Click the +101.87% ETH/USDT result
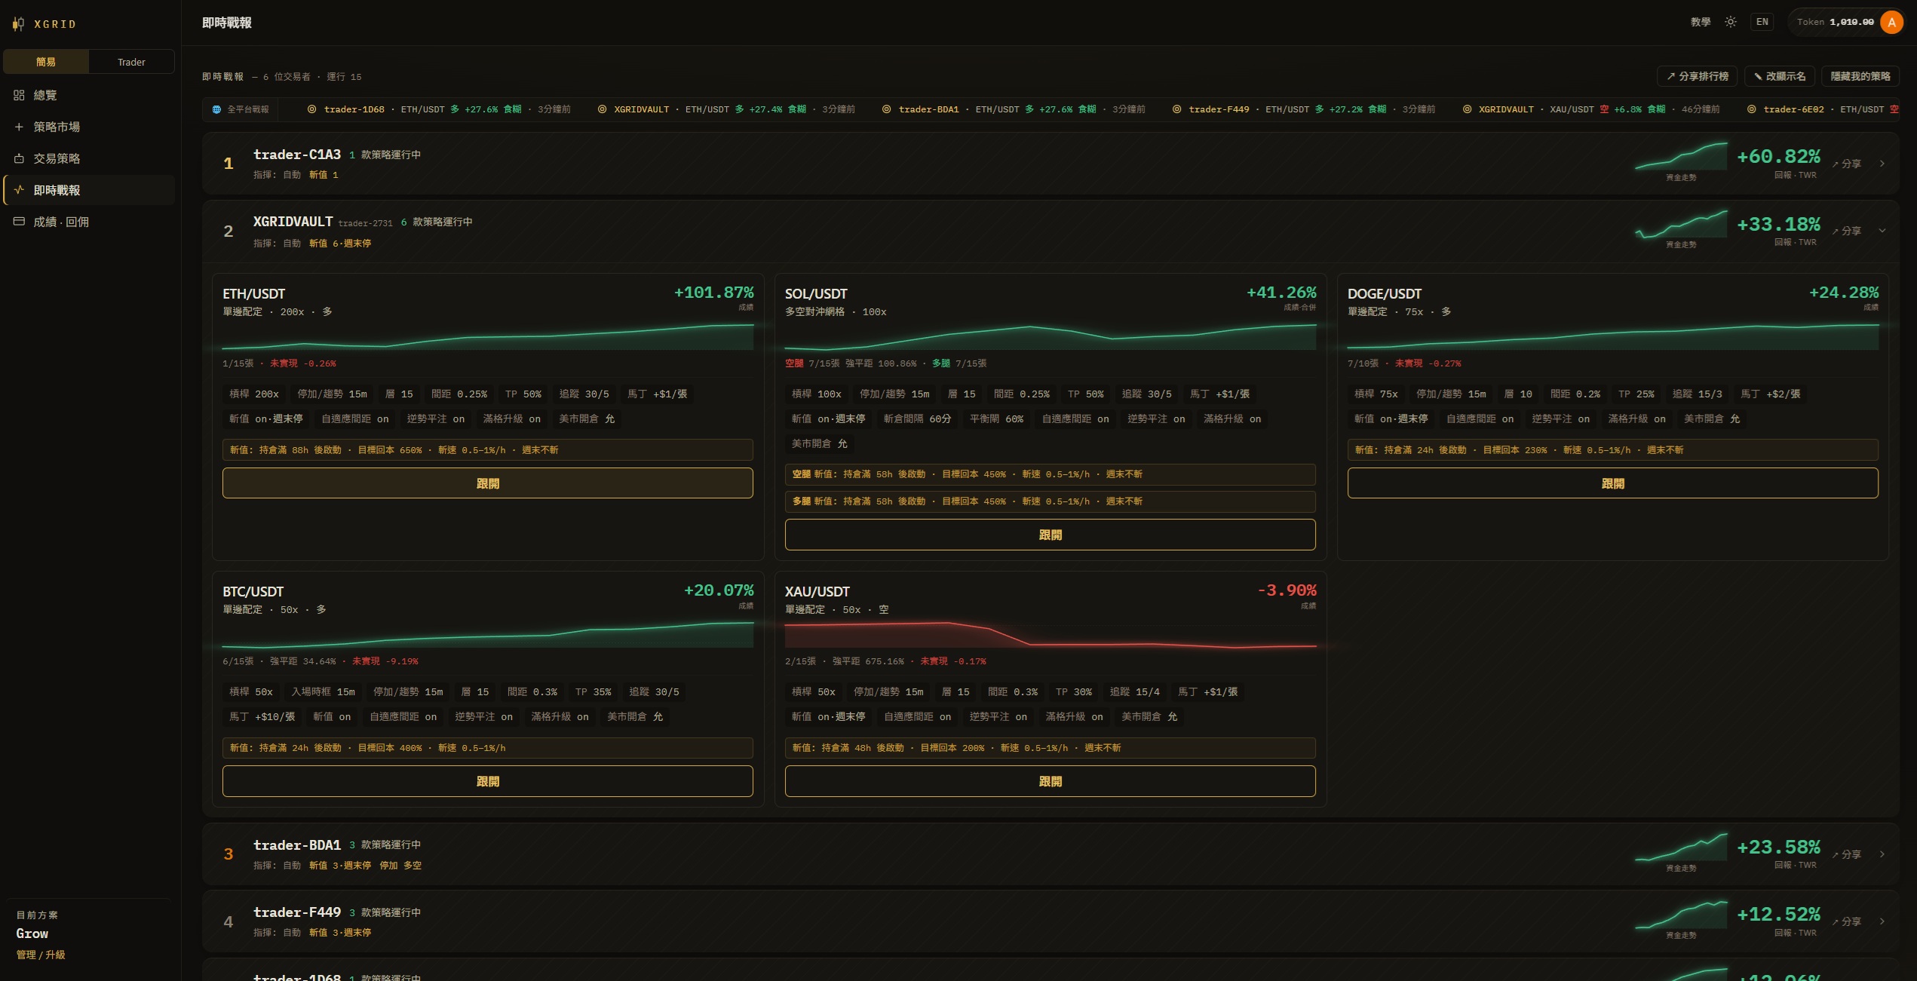Viewport: 1917px width, 981px height. 713,293
